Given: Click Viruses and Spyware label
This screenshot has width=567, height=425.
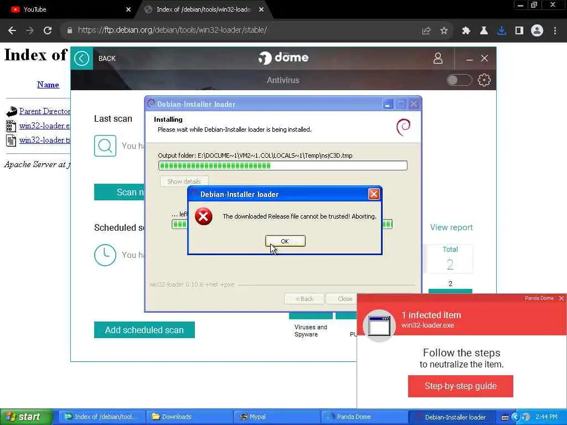Looking at the screenshot, I should pyautogui.click(x=311, y=331).
